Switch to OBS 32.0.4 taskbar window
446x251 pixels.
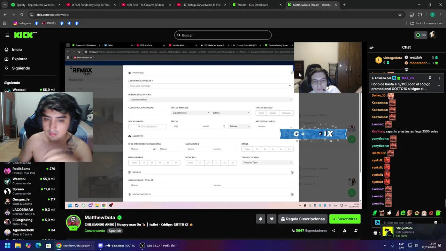[159, 245]
